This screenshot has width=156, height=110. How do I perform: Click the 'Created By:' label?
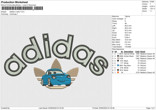click(x=5, y=108)
